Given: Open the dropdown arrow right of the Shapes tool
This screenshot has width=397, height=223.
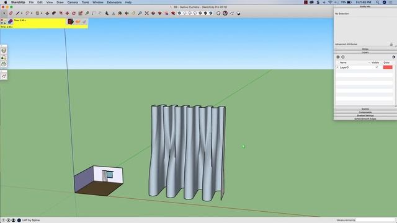Looking at the screenshot, I should point(42,14).
